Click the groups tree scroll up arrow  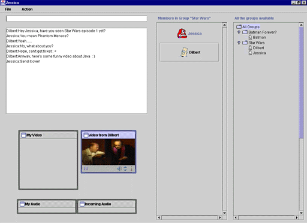pos(301,25)
